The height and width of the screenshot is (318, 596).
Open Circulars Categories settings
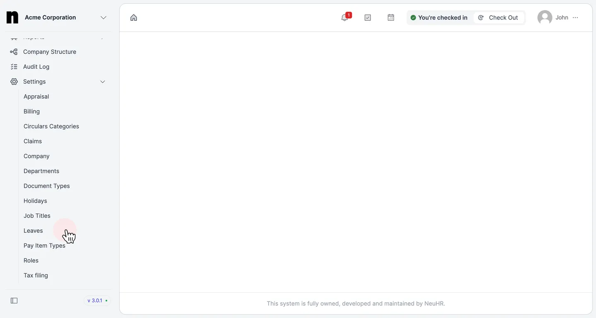pos(51,126)
